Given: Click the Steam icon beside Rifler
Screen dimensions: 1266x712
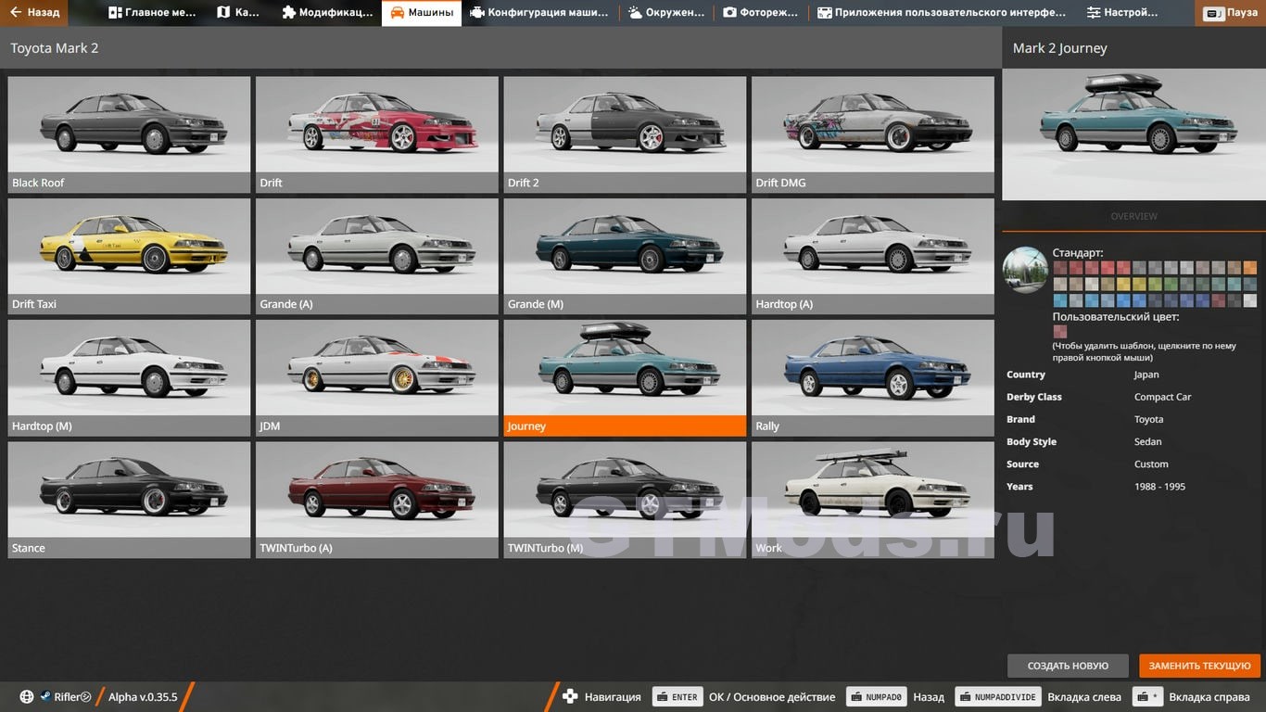Looking at the screenshot, I should coord(44,697).
